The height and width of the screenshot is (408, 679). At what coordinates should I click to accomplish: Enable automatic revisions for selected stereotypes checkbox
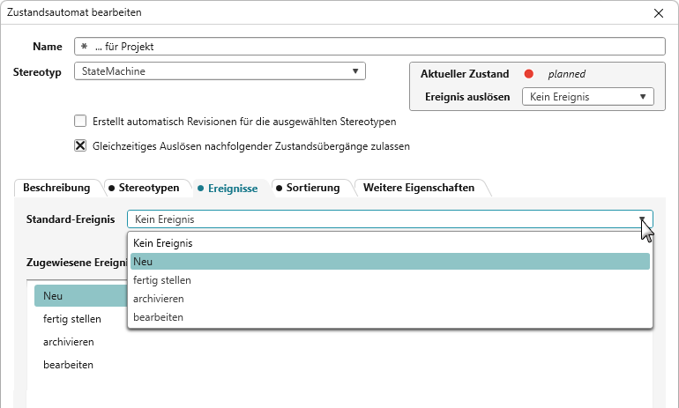[80, 122]
